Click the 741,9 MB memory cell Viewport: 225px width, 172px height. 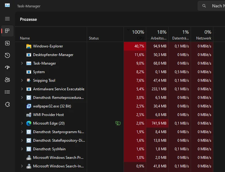coord(157,123)
